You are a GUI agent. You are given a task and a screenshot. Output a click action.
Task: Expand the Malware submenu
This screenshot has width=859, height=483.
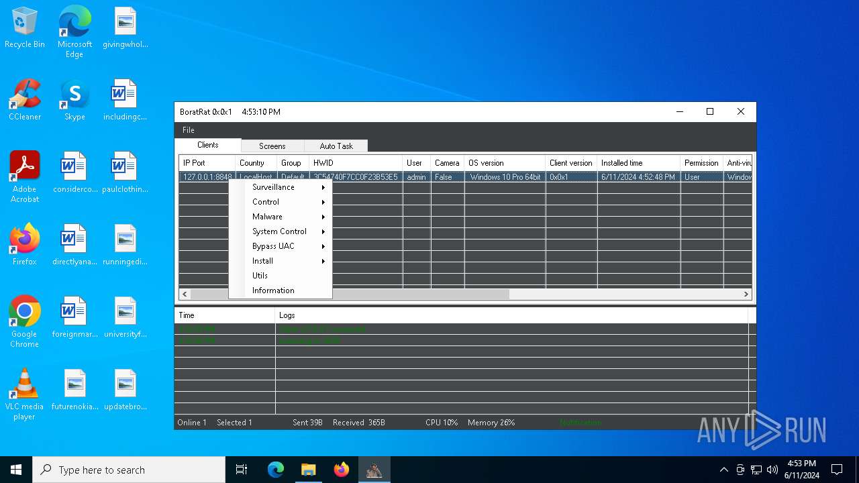tap(281, 217)
